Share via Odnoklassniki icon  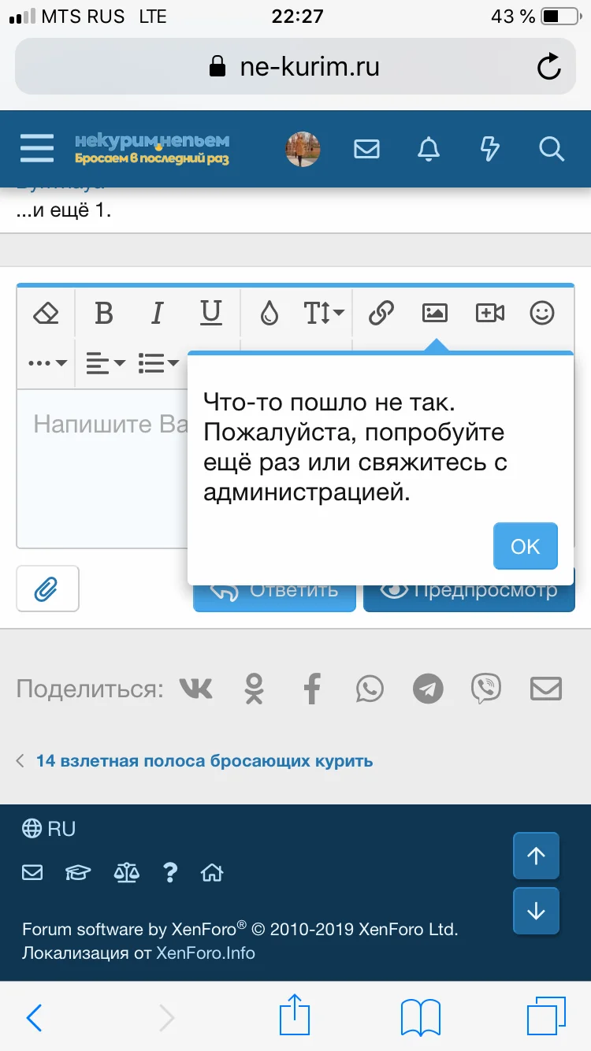point(254,689)
